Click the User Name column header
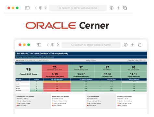Image resolution: width=154 pixels, height=117 pixels. (22, 79)
